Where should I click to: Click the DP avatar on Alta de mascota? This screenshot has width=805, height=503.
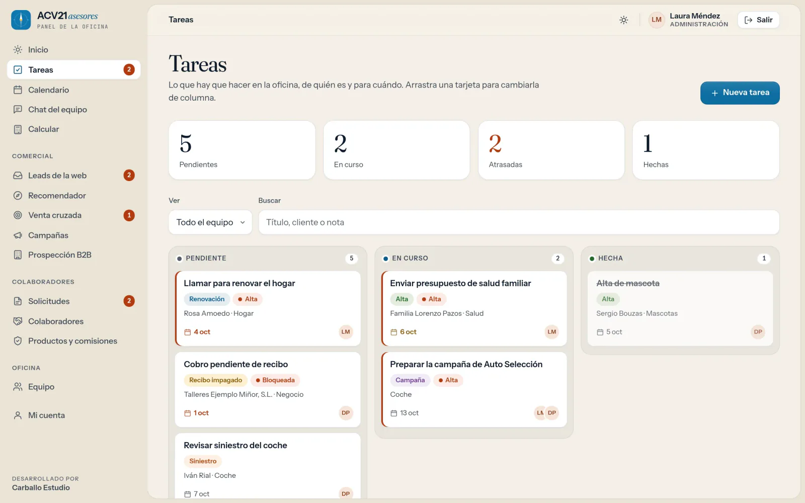point(758,332)
